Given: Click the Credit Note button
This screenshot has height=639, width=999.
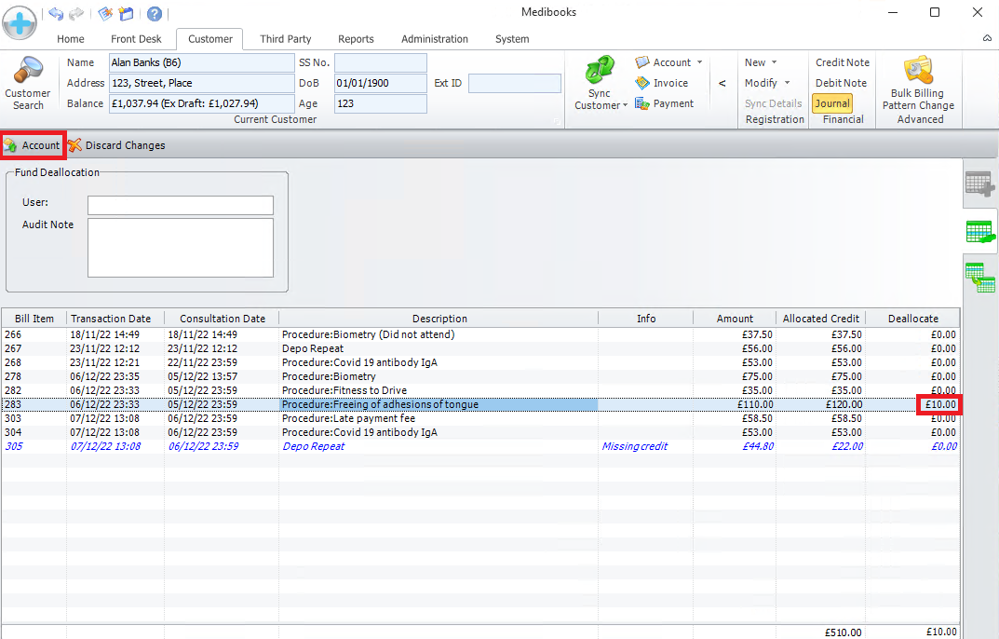Looking at the screenshot, I should coord(842,62).
